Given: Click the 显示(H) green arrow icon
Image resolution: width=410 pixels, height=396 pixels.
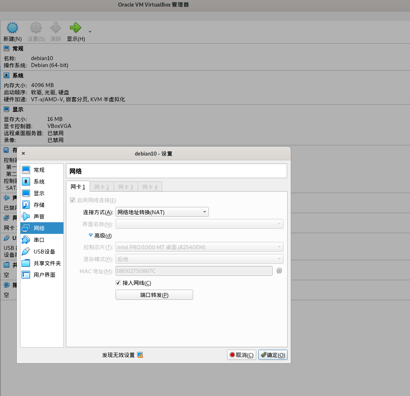Looking at the screenshot, I should coord(75,28).
